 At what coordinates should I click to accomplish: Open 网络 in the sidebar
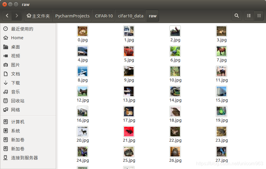pyautogui.click(x=28, y=110)
